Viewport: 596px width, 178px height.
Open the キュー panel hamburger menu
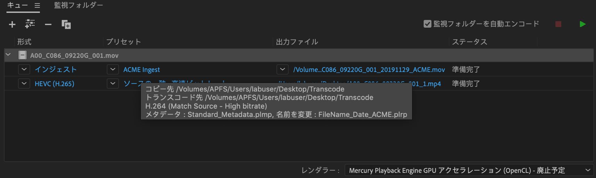click(37, 6)
